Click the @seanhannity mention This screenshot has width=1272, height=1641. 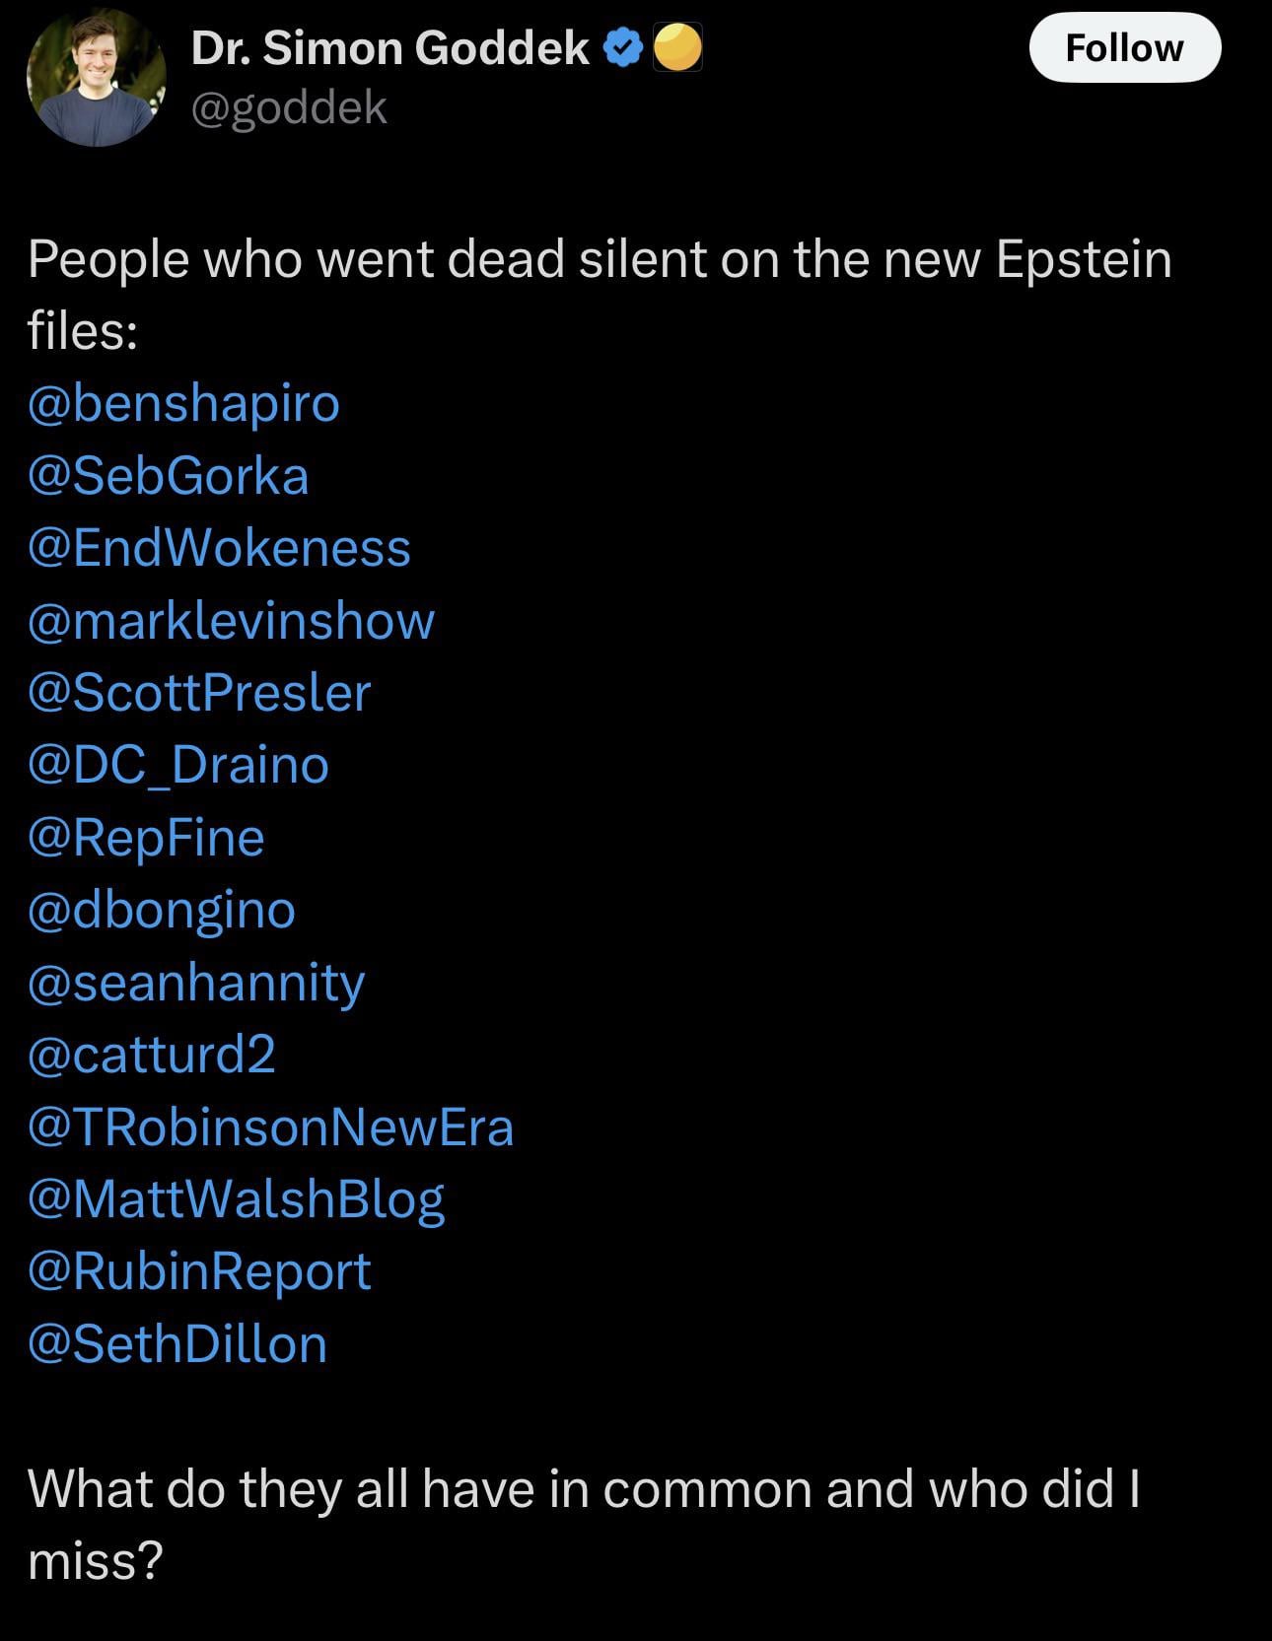coord(196,983)
